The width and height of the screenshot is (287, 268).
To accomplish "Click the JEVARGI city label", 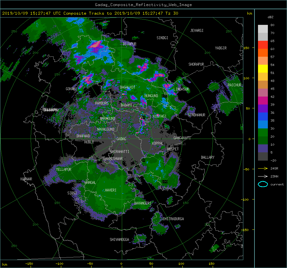I will pos(197,31).
